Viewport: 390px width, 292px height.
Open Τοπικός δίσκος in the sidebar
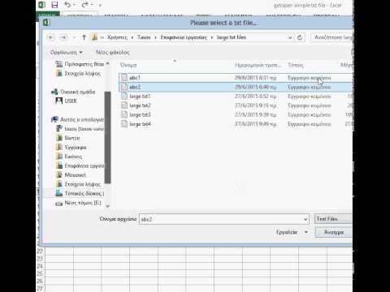pyautogui.click(x=80, y=193)
